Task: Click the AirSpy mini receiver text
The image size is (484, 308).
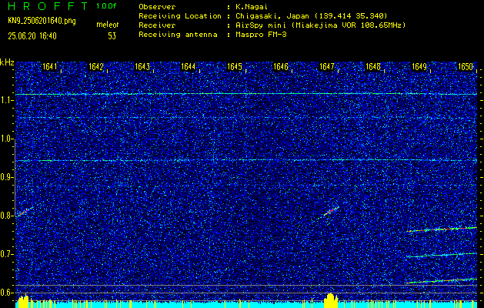Action: point(320,25)
